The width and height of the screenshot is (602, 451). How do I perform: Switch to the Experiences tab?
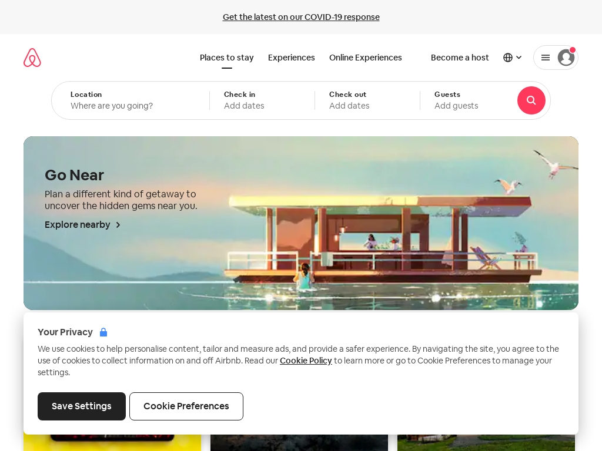coord(292,58)
